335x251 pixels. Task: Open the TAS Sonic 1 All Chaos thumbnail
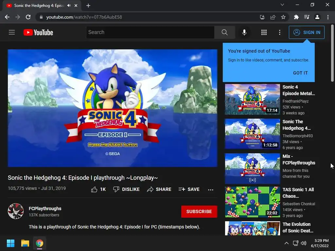click(x=252, y=202)
